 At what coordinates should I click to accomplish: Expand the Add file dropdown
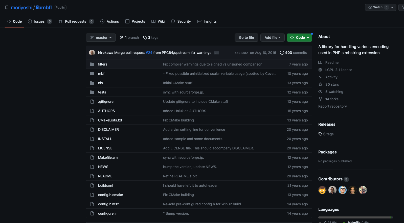click(x=272, y=38)
